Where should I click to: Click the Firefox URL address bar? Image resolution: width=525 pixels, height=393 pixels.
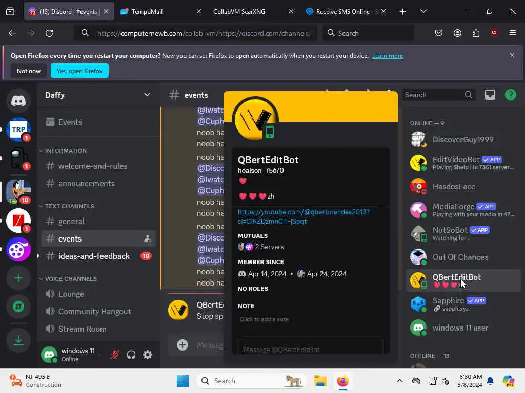pyautogui.click(x=195, y=33)
